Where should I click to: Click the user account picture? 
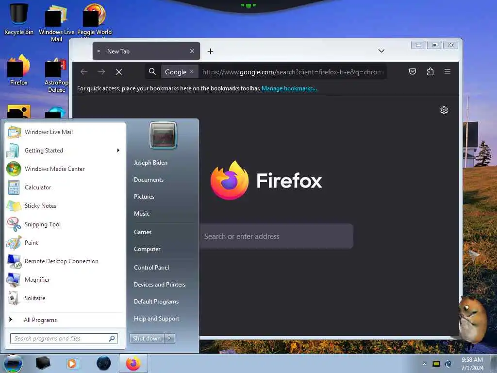(163, 135)
